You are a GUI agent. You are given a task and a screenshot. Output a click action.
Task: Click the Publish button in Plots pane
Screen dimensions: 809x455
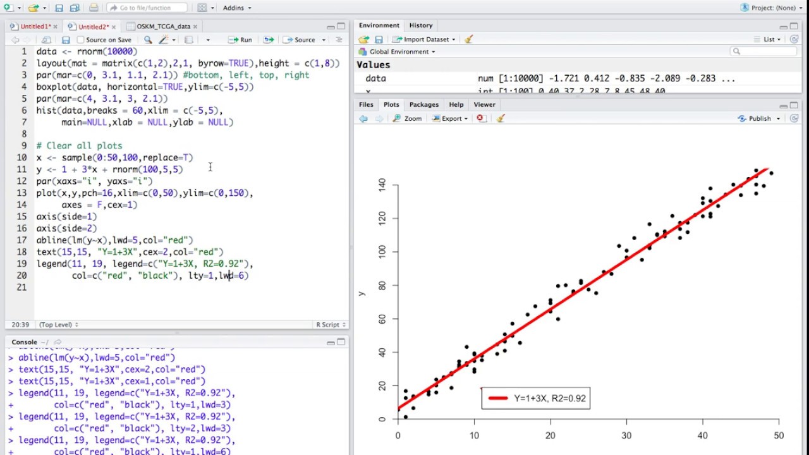click(x=755, y=118)
